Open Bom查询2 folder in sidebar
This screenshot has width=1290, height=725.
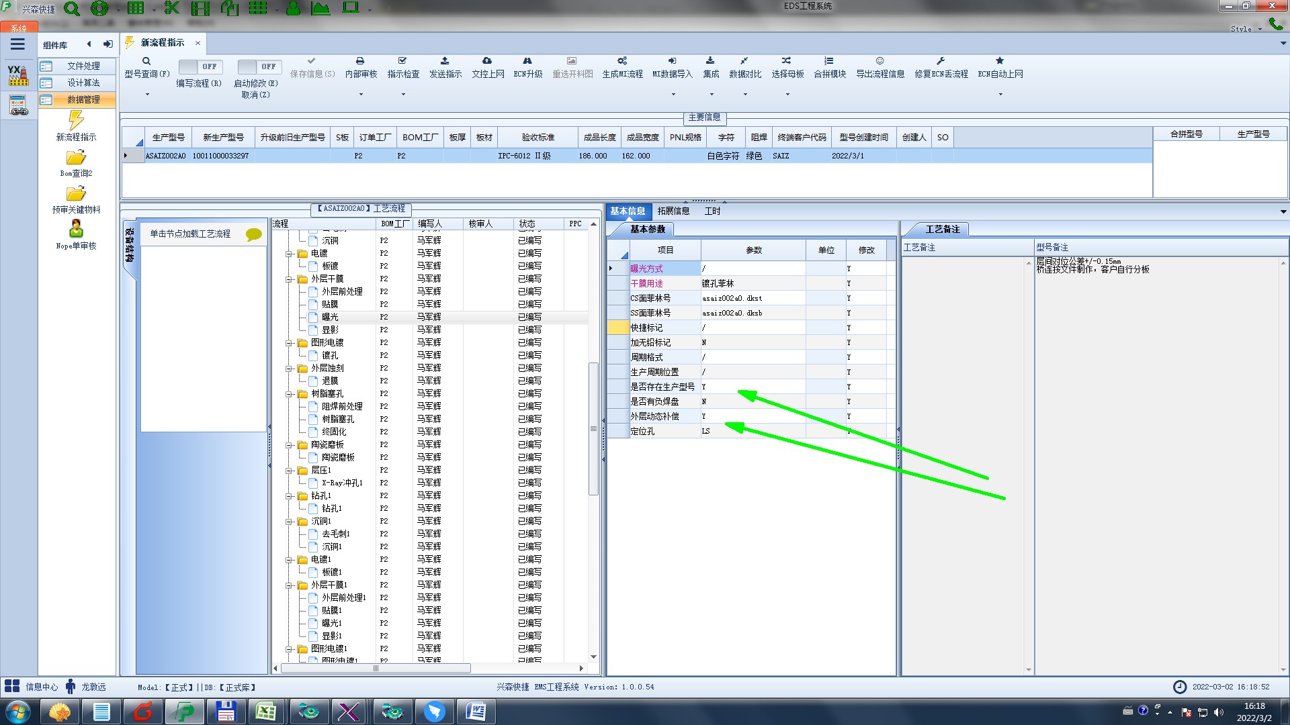click(76, 158)
